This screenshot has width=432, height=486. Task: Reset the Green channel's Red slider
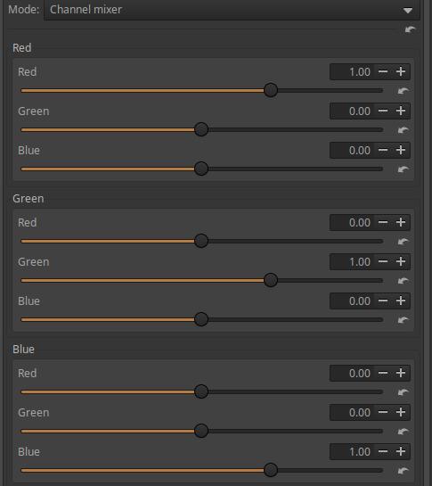(x=403, y=242)
